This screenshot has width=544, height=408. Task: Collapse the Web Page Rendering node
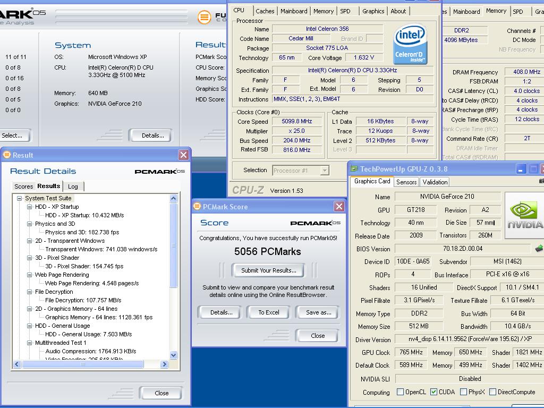(x=30, y=275)
